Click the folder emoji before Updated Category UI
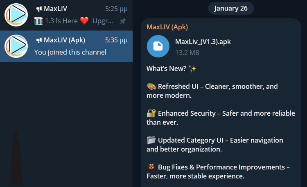Screen dimensions: 307x187 [x=151, y=140]
